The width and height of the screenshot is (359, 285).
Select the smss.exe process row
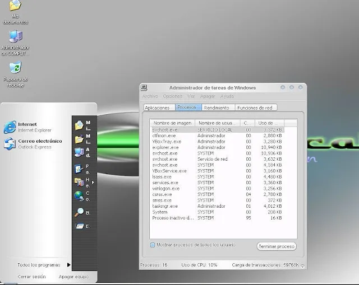(218, 200)
